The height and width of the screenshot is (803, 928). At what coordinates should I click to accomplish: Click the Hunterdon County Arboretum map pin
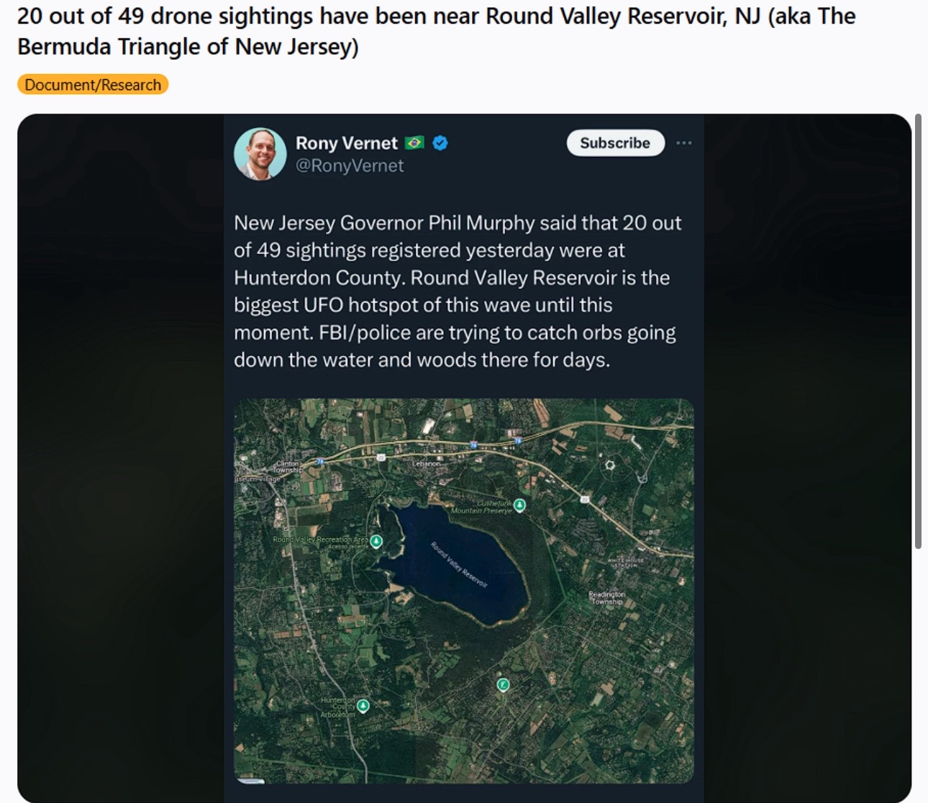point(363,705)
